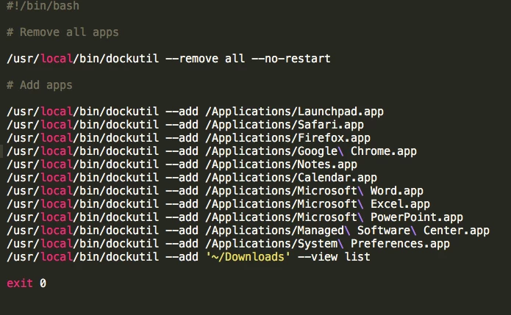Click the line adding Launchpad.app
This screenshot has width=511, height=315.
click(195, 112)
